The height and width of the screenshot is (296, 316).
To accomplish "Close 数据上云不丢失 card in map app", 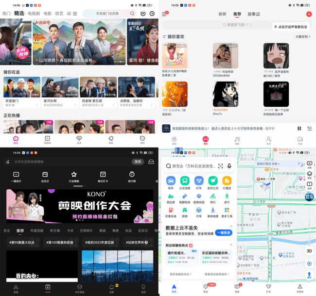I will (231, 226).
